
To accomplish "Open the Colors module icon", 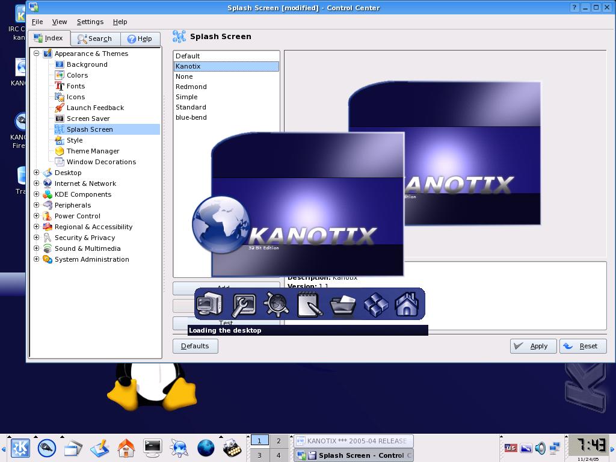I will click(x=60, y=75).
